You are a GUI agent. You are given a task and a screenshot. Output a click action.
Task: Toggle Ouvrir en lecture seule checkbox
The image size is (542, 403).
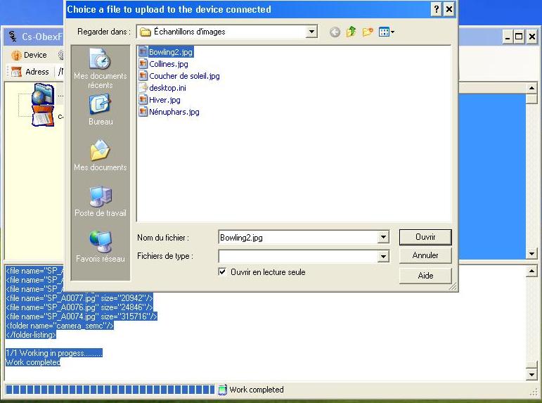coord(223,272)
